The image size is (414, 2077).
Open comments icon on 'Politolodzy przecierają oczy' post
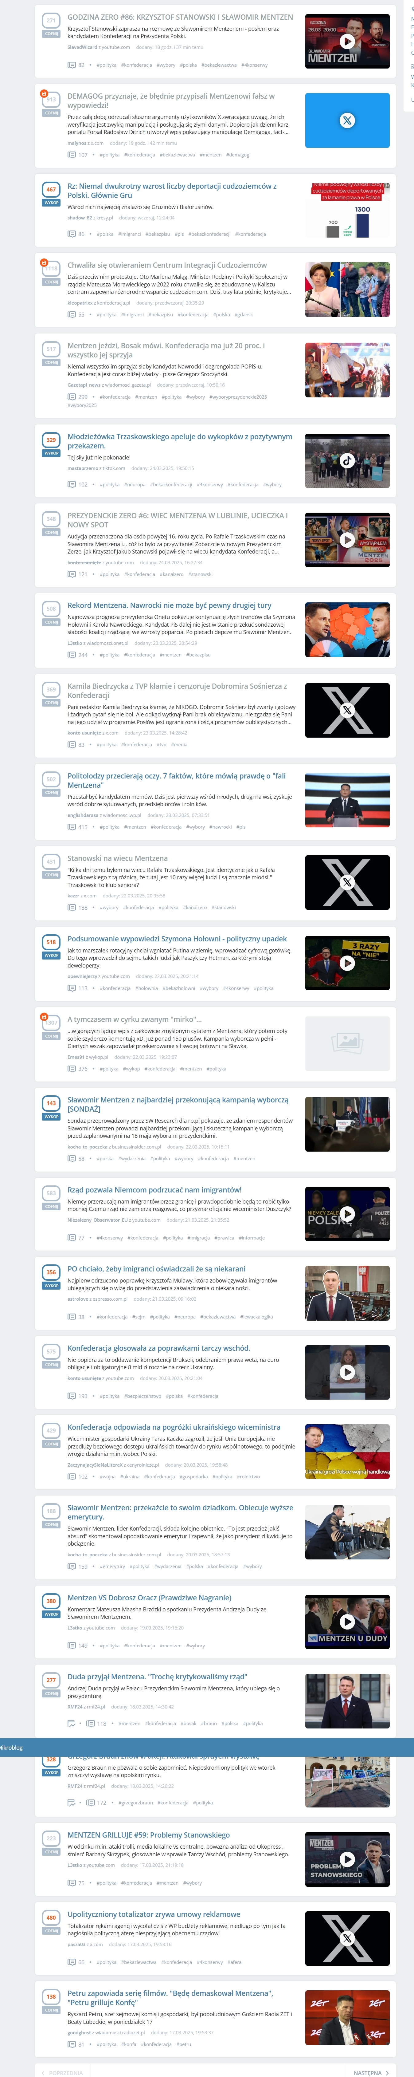72,826
